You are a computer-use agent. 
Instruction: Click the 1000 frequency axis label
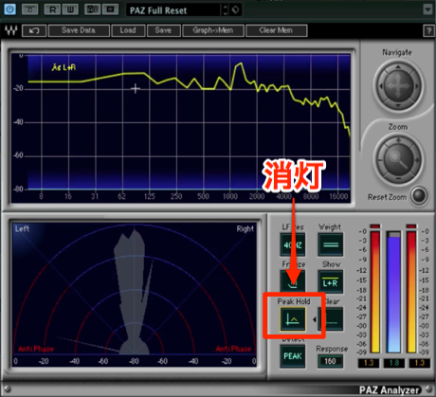click(230, 196)
